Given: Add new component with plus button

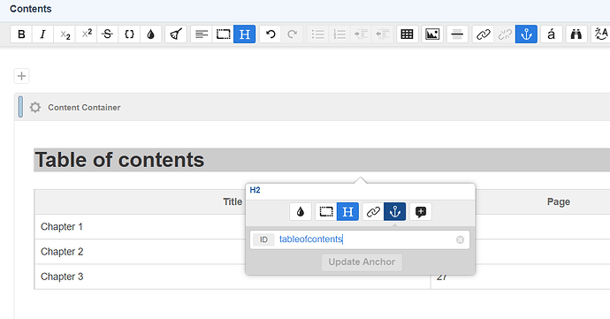Looking at the screenshot, I should point(22,76).
